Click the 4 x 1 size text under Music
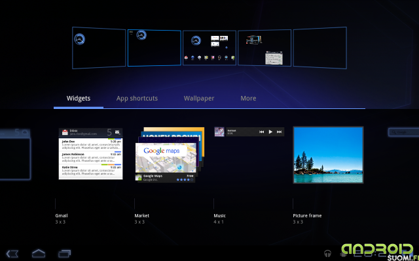This screenshot has height=261, width=419. pyautogui.click(x=219, y=222)
